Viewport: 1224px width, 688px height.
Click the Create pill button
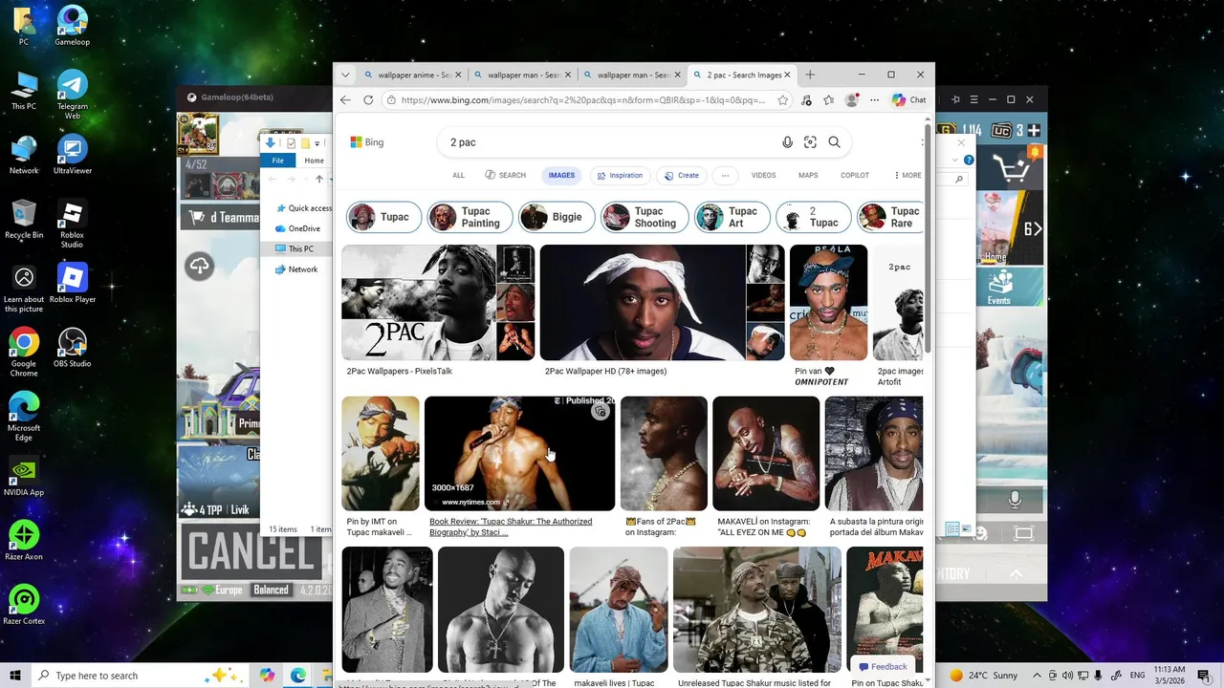(x=682, y=176)
